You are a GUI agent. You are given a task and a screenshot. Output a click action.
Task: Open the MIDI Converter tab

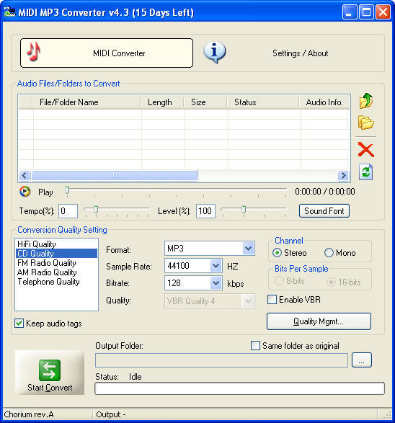107,53
